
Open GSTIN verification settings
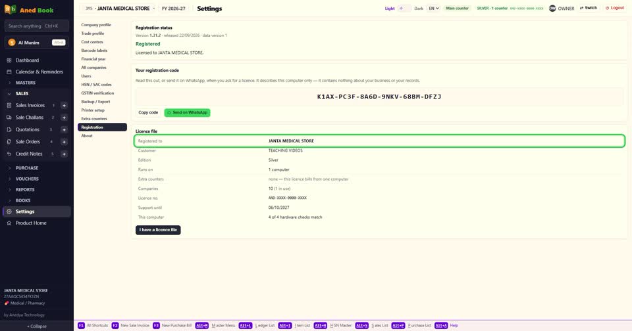(102, 93)
